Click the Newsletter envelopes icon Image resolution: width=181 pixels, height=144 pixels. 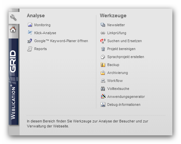coord(103,25)
